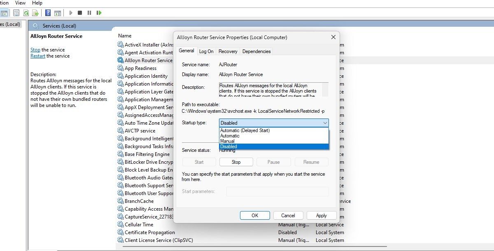Choose Automatic (Delayed Start) from startup list

(274, 130)
